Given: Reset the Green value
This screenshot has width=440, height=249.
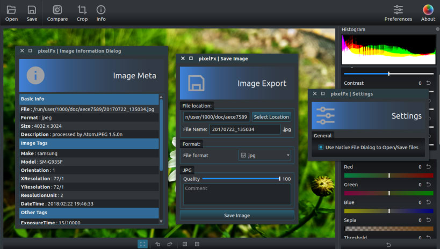Looking at the screenshot, I should (429, 184).
